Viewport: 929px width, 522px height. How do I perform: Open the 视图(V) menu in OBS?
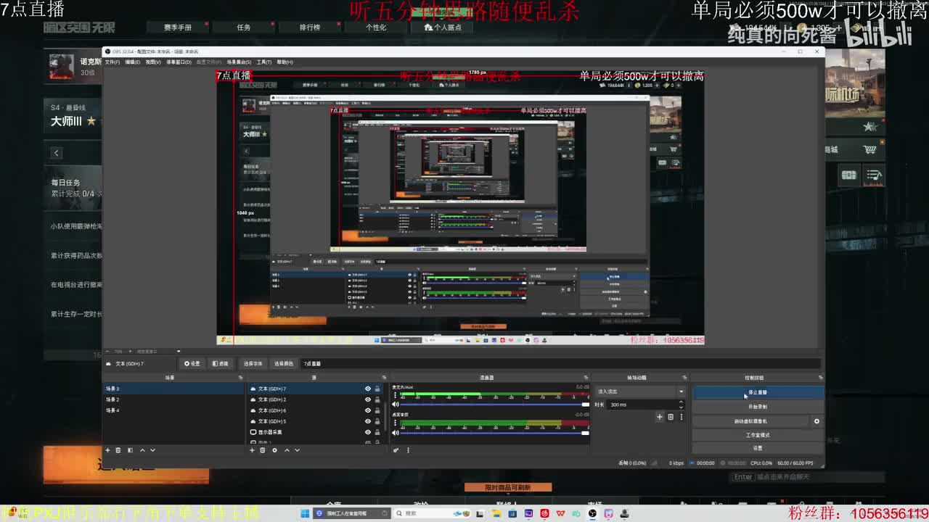[153, 62]
